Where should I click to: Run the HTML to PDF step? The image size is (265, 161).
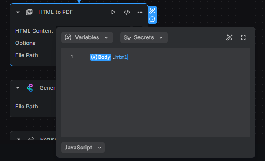(x=113, y=12)
